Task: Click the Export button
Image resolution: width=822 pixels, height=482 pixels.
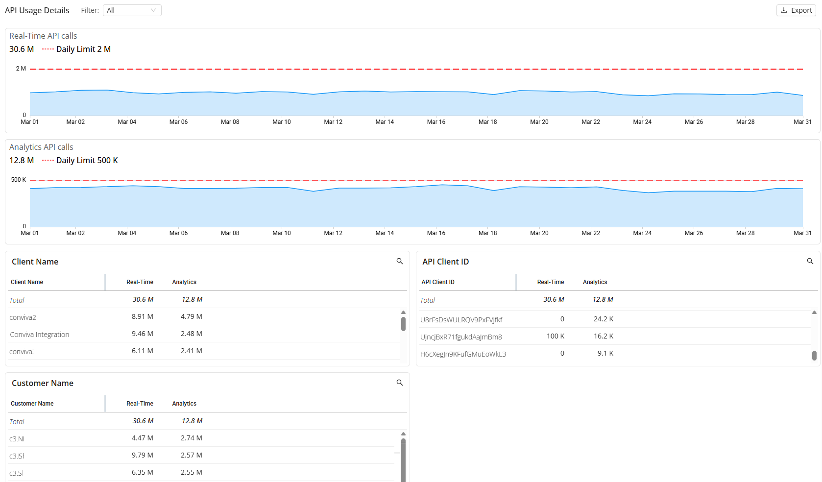Action: coord(796,10)
